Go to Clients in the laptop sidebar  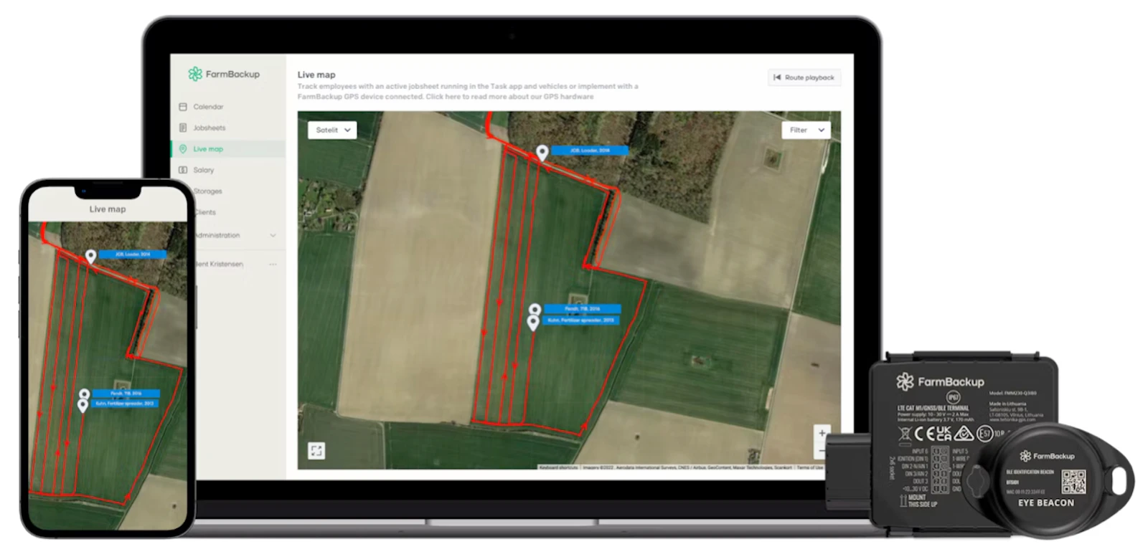point(206,212)
